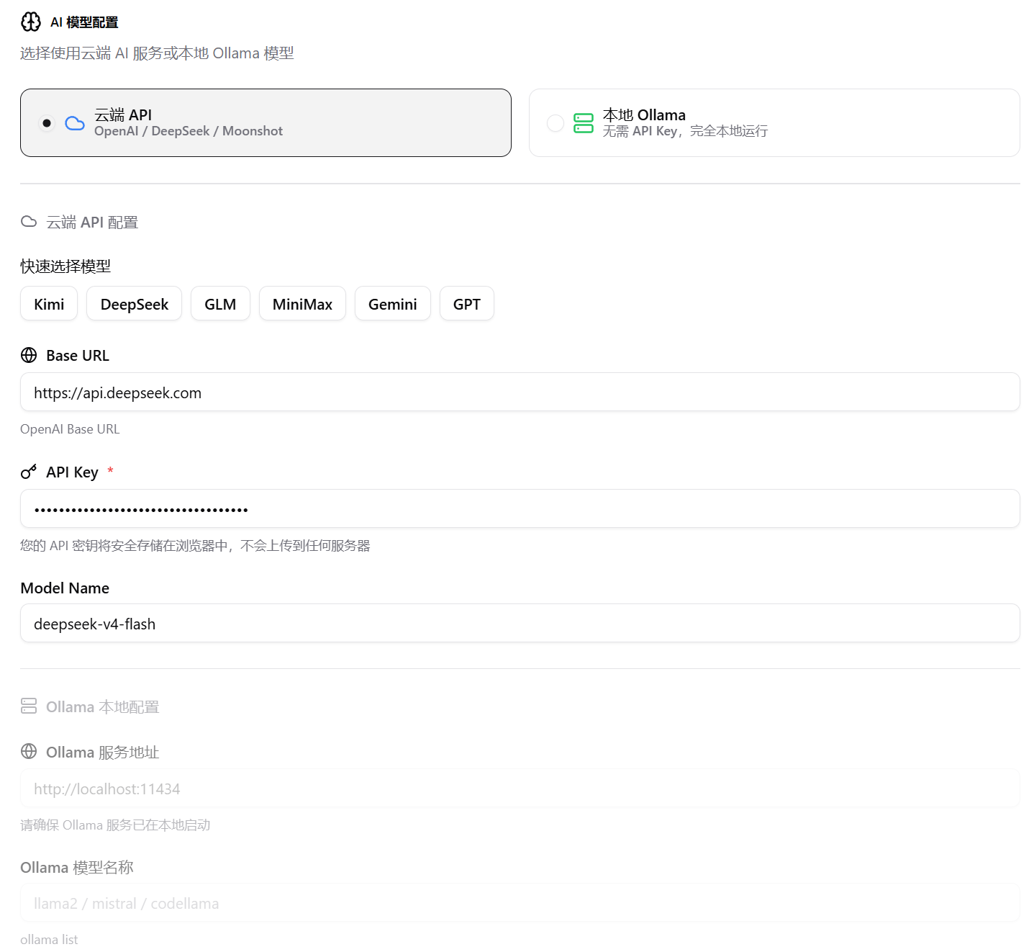Click the 'Ollama 服务地址' label text
The width and height of the screenshot is (1034, 952).
coord(103,753)
